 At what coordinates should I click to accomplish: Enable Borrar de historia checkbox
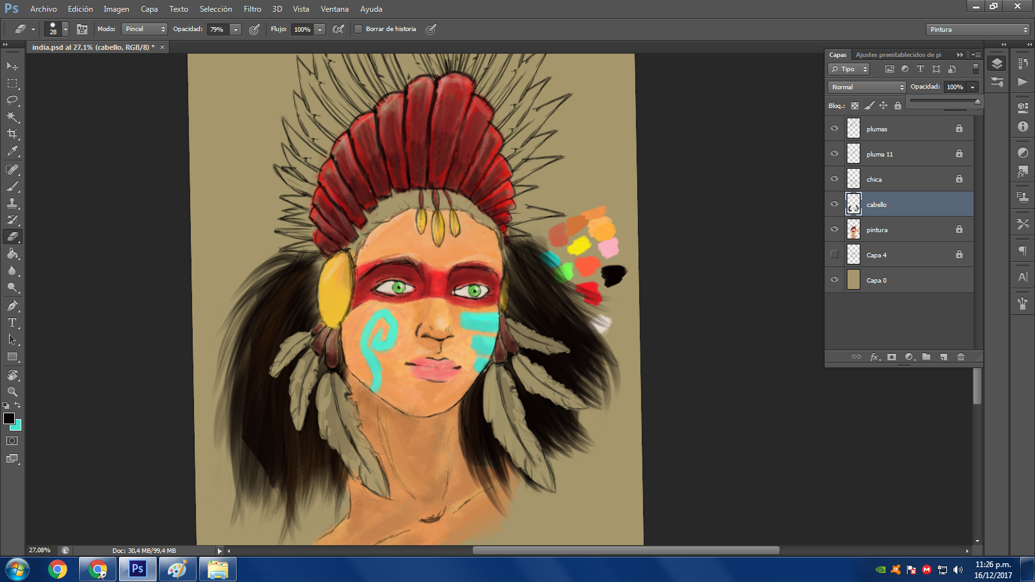[x=358, y=29]
